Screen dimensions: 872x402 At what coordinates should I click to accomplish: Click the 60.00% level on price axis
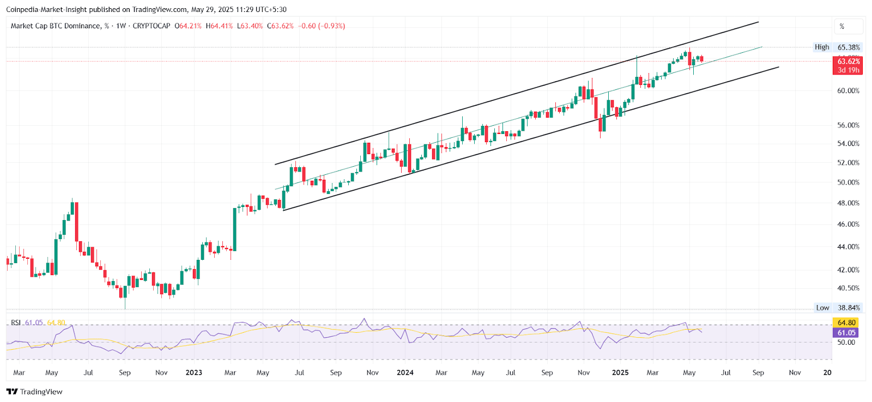click(x=848, y=91)
